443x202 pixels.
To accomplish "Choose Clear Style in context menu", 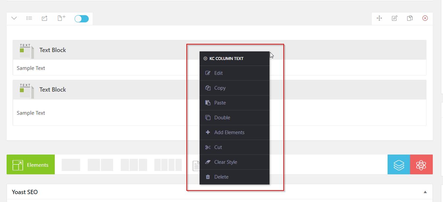I will [x=235, y=162].
